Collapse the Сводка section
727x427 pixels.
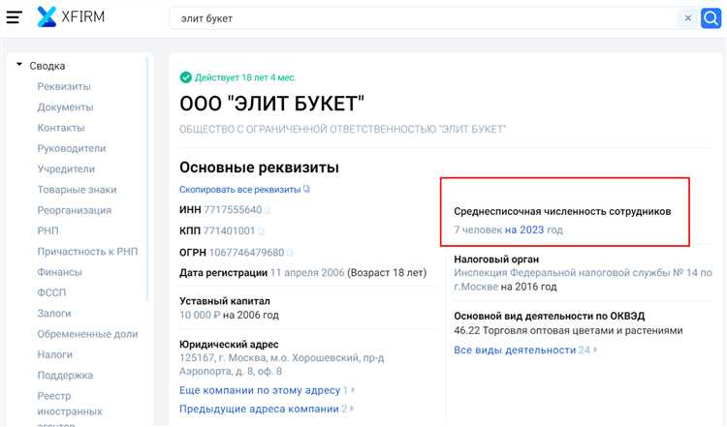19,65
